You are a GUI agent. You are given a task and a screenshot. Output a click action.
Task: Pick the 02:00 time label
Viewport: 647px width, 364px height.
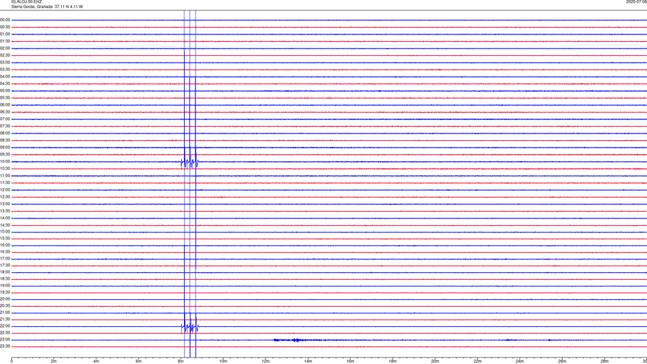point(5,49)
